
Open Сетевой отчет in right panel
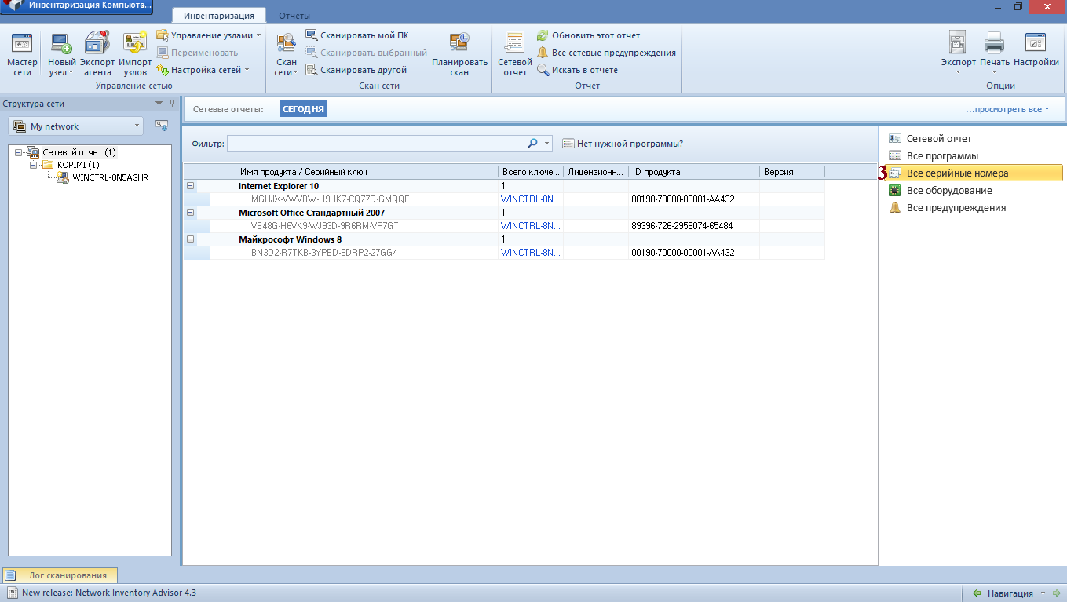938,139
